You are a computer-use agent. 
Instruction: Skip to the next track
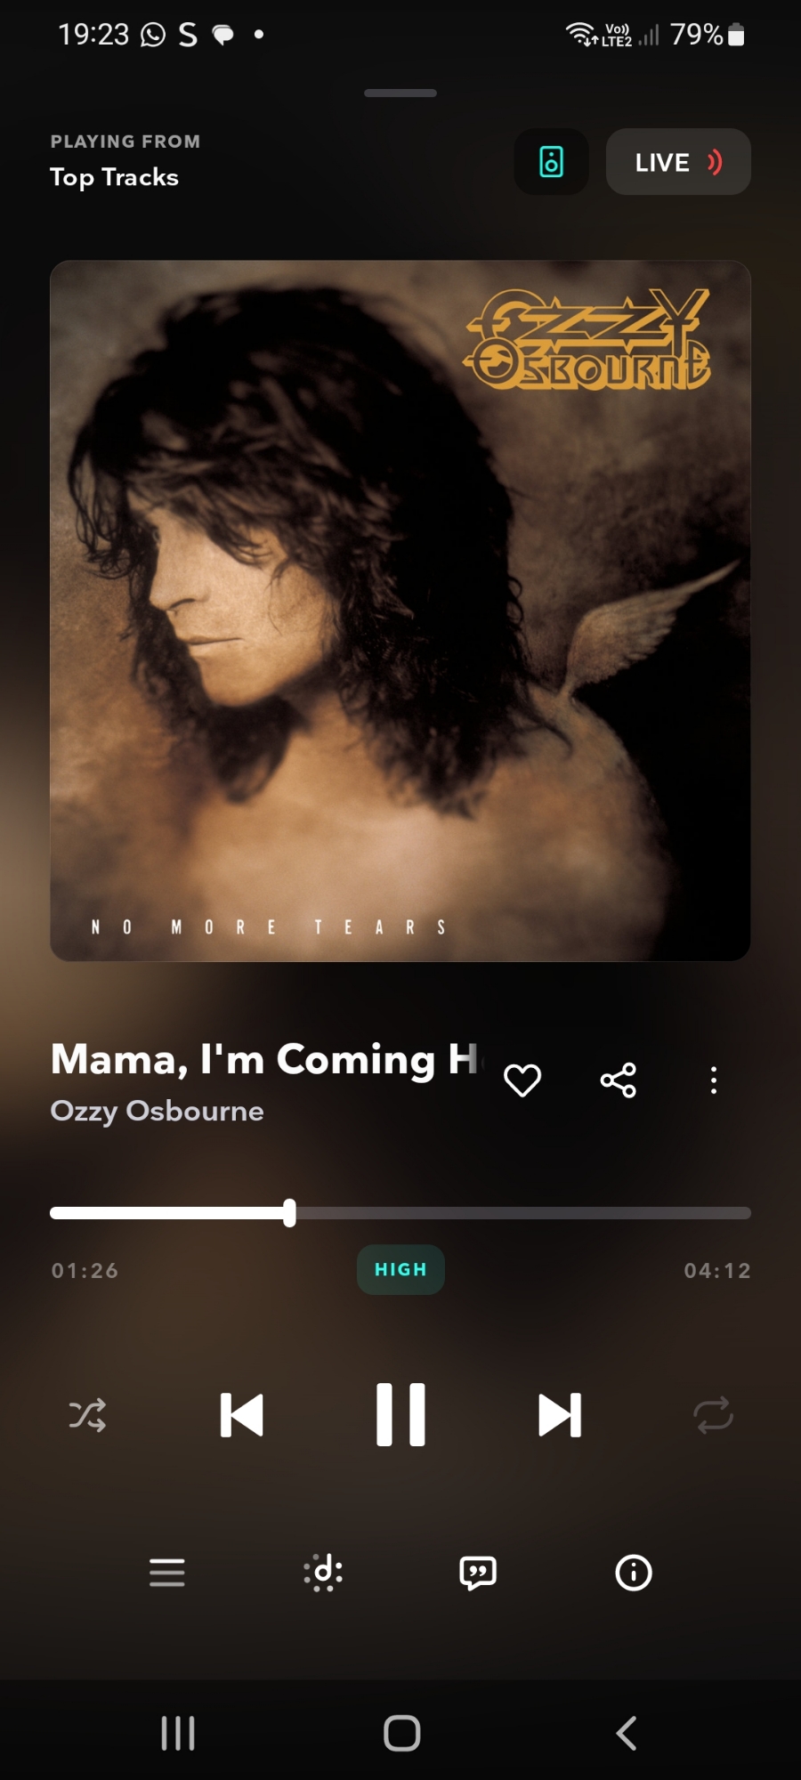click(x=560, y=1414)
